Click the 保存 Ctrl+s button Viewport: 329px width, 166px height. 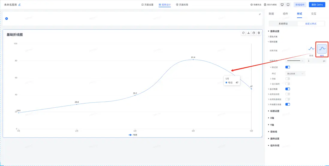[317, 5]
